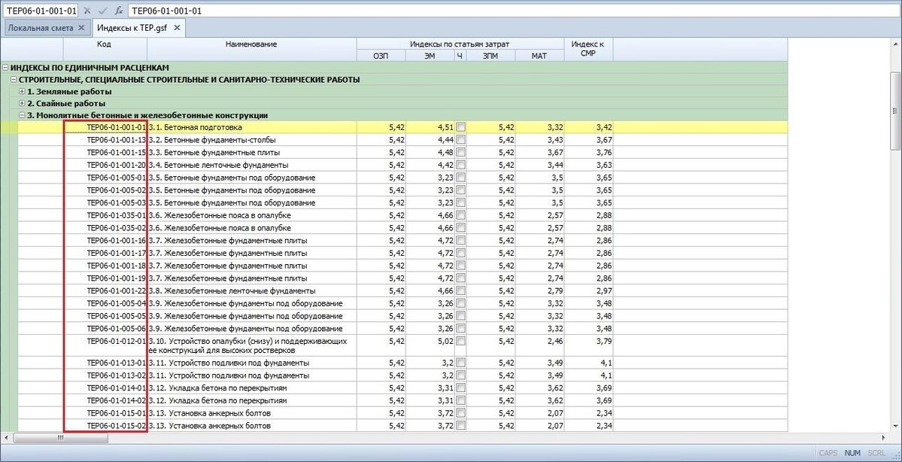Enable Ч checkbox for Бетонные ленточные фундаменты

click(460, 165)
